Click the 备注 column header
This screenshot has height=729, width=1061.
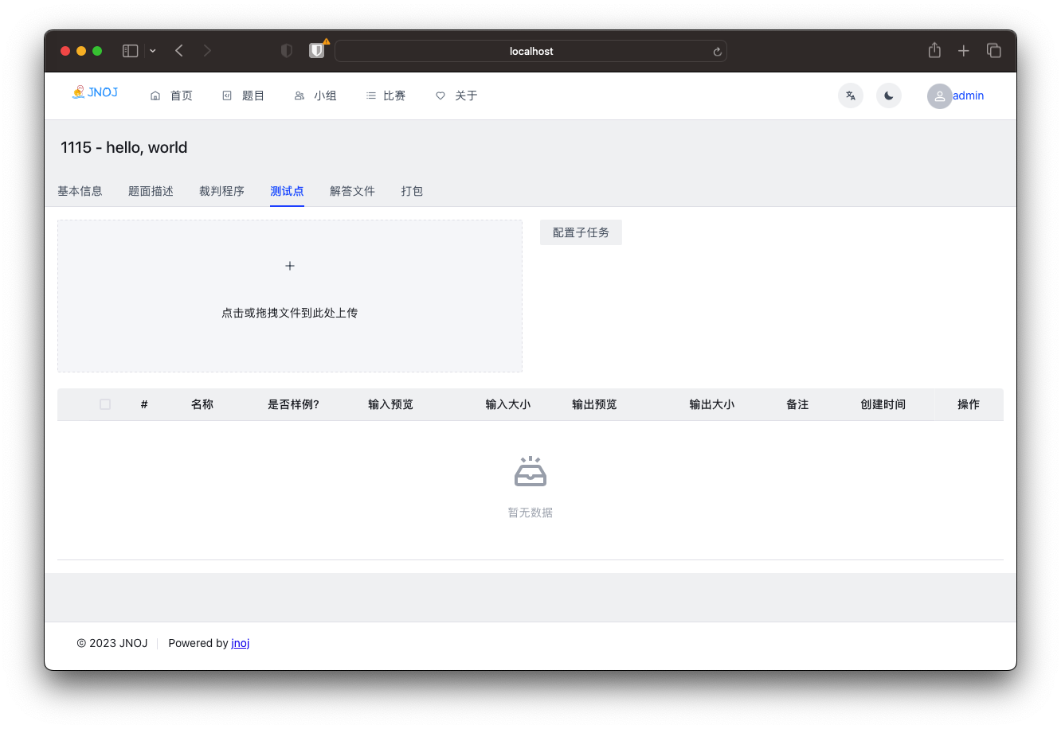797,404
